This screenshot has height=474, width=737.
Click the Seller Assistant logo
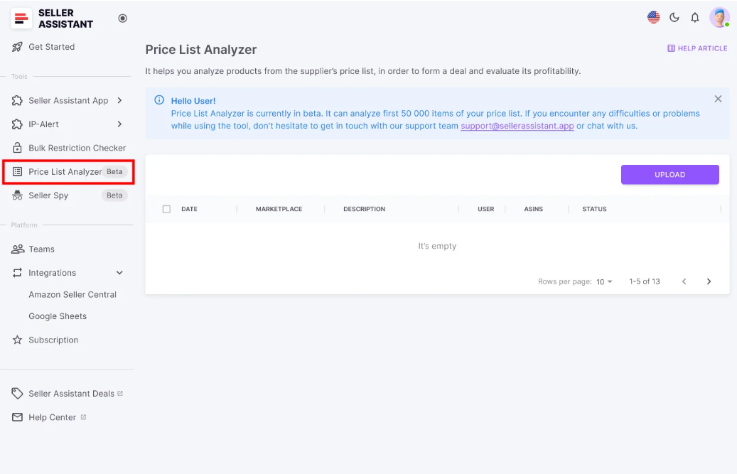click(x=53, y=18)
